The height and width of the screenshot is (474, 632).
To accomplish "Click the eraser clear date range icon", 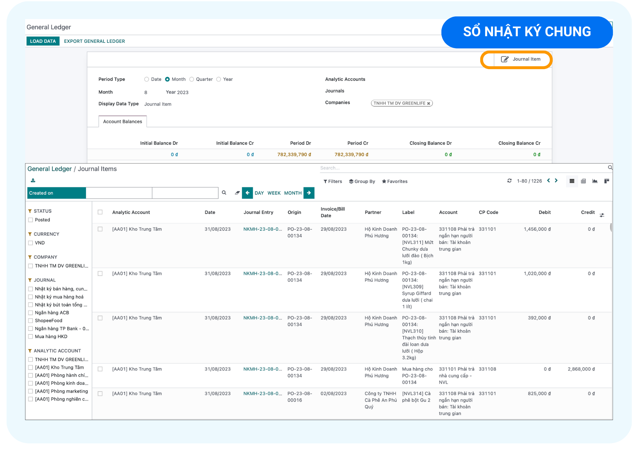I will pyautogui.click(x=237, y=193).
